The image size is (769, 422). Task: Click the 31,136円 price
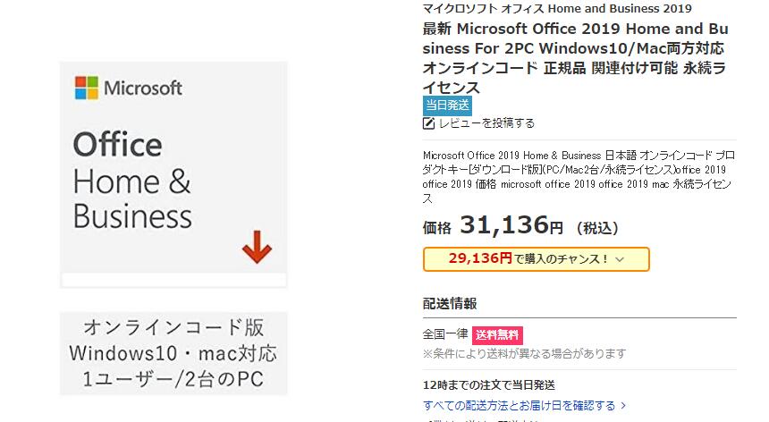511,227
